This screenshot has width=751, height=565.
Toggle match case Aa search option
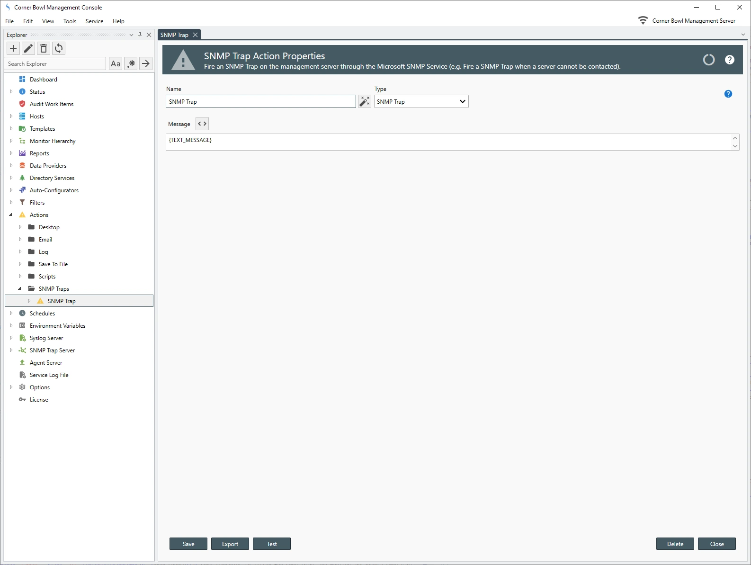pyautogui.click(x=116, y=63)
